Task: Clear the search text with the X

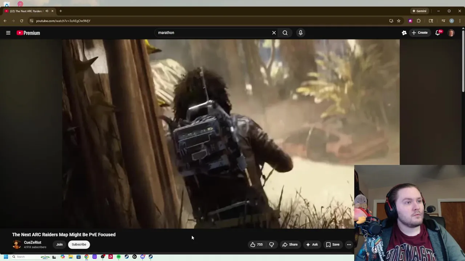Action: 274,33
